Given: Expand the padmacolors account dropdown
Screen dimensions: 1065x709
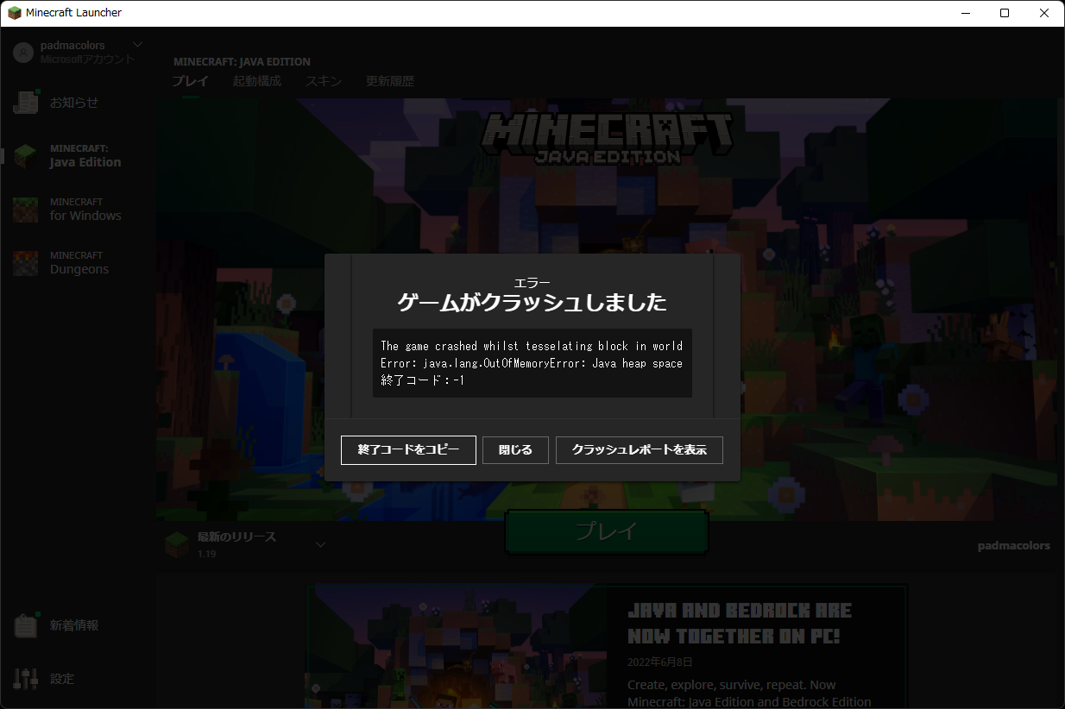Looking at the screenshot, I should [138, 45].
